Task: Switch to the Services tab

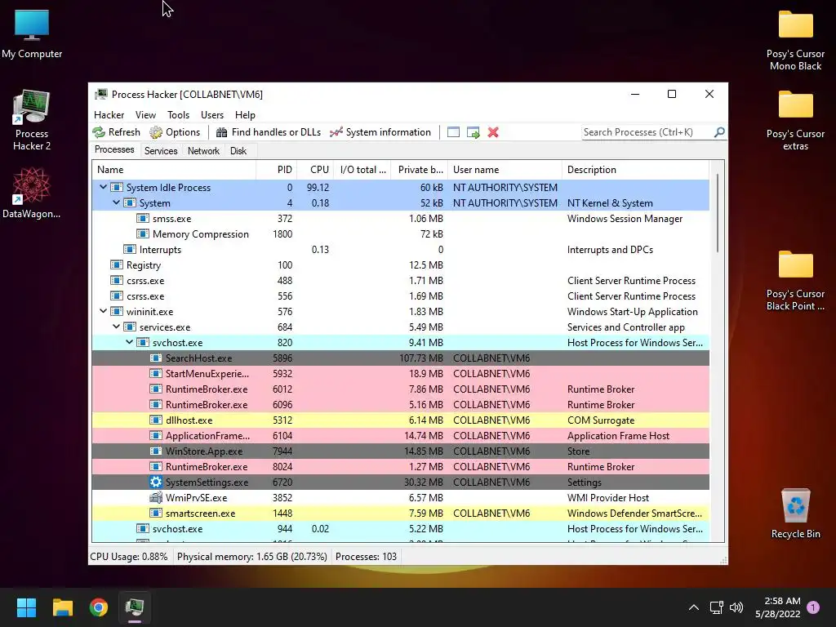Action: 161,151
